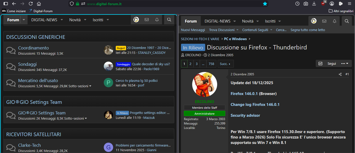The image size is (355, 153).
Task: Click Nuovi Messaggi in the sub-navigation
Action: coord(193,30)
